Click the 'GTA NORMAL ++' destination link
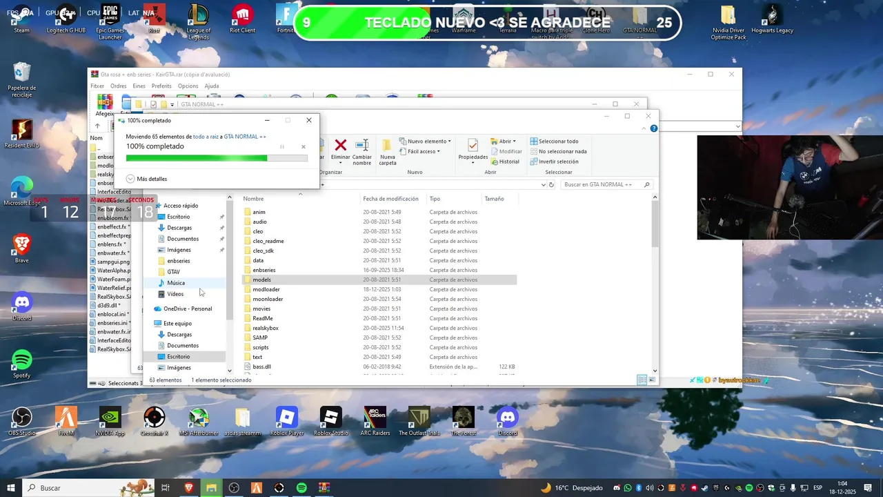Image resolution: width=883 pixels, height=497 pixels. pyautogui.click(x=245, y=137)
